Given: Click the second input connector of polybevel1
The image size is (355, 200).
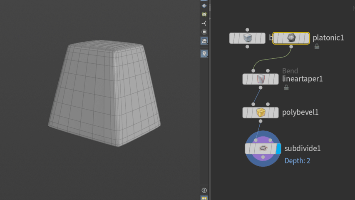Looking at the screenshot, I should click(268, 104).
